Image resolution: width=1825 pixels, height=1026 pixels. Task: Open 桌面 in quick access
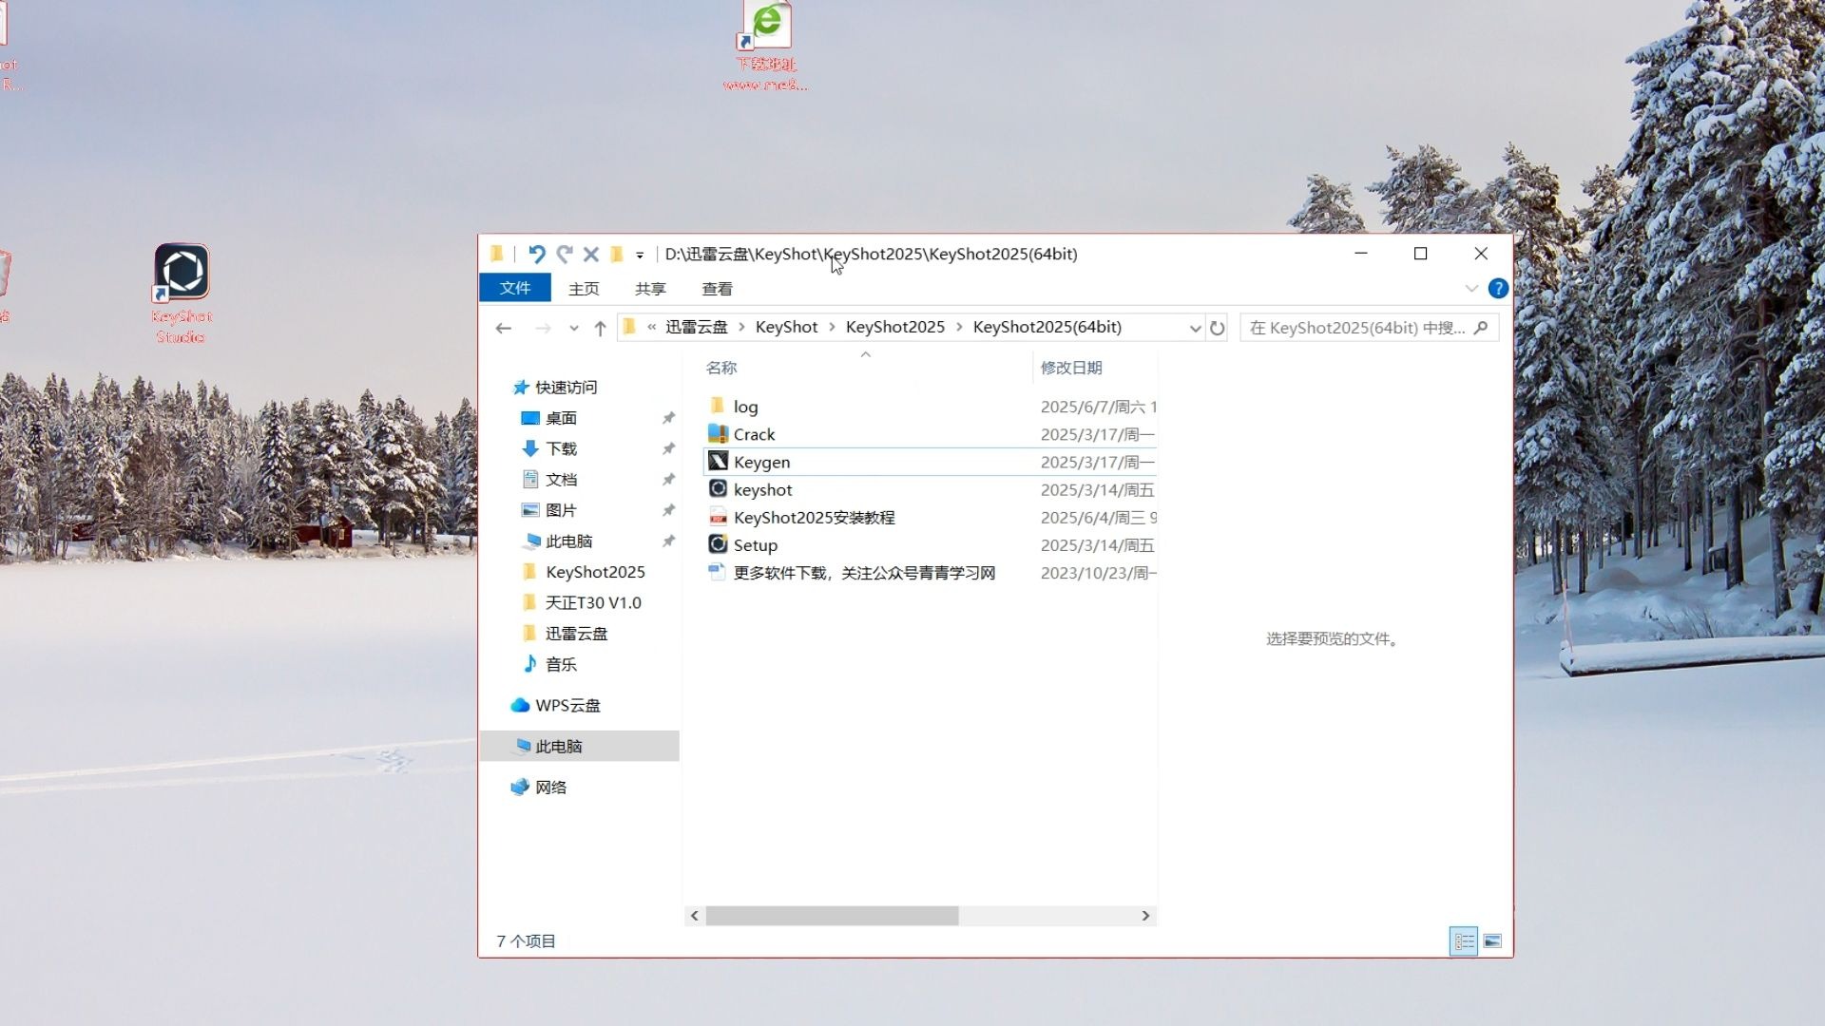click(x=561, y=418)
